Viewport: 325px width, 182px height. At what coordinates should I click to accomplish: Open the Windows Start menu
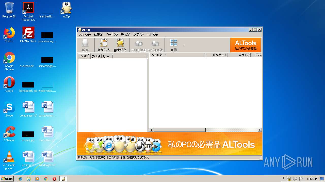click(x=7, y=179)
